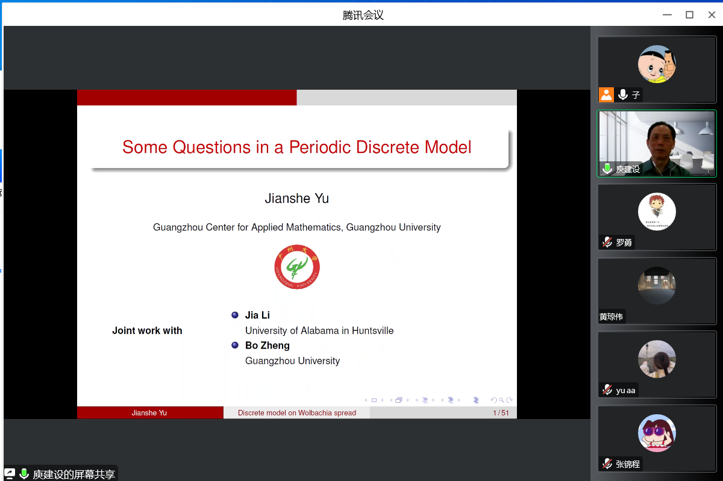
Task: Click the frame icon in Beamer navigation bar
Action: click(x=399, y=400)
